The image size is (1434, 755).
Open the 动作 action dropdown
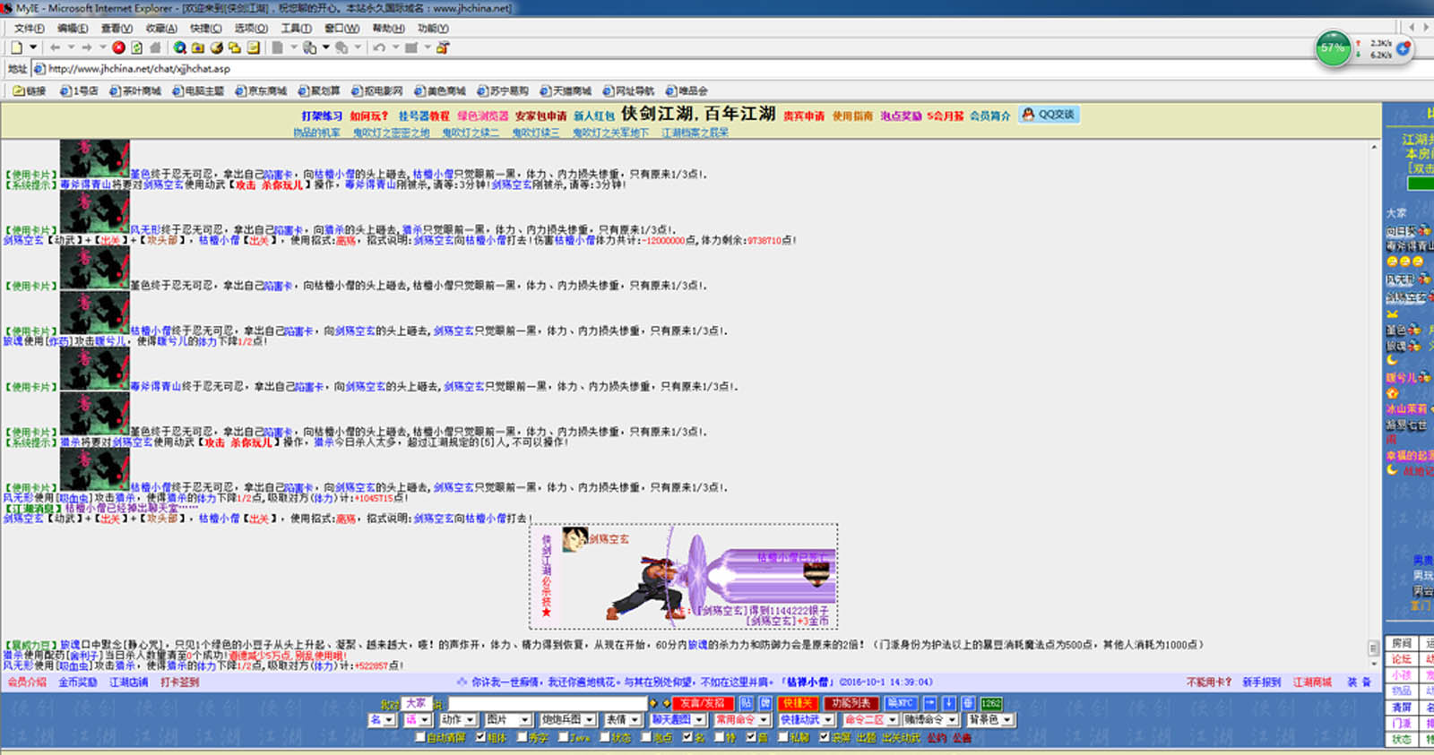(457, 720)
